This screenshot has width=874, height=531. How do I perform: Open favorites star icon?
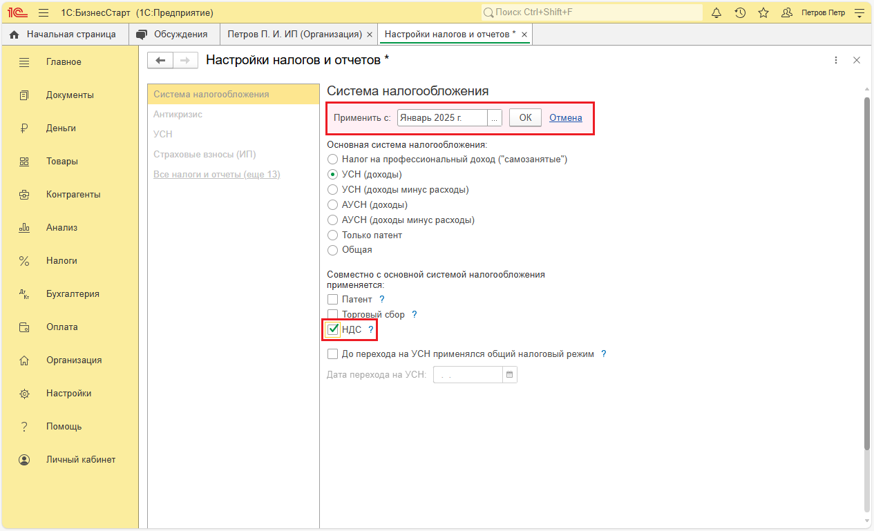763,12
